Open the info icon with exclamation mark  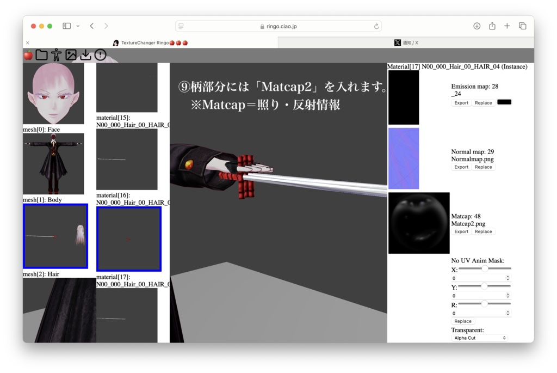coord(100,54)
